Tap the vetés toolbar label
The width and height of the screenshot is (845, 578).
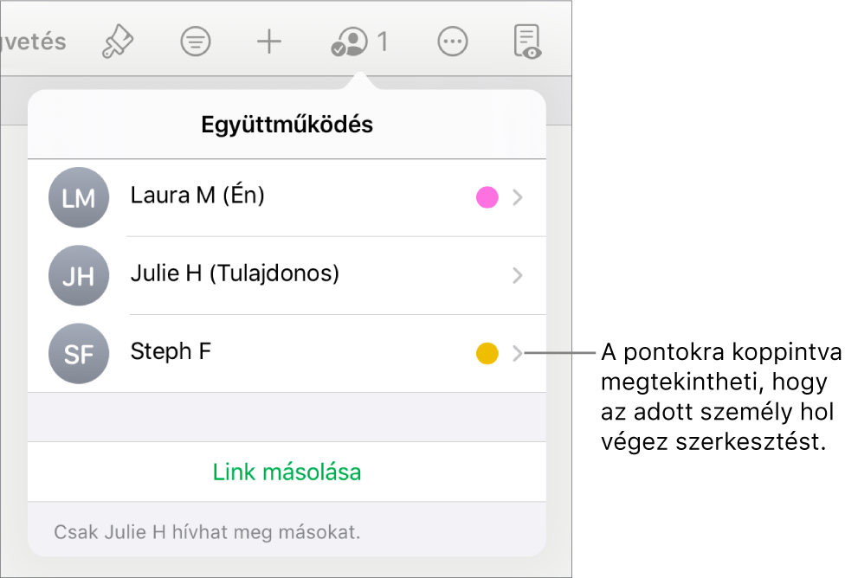point(35,41)
